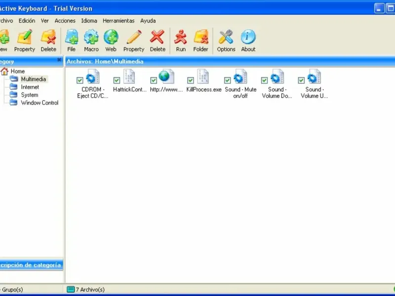Image resolution: width=395 pixels, height=296 pixels.
Task: Select the http://www... web shortcut icon
Action: tap(166, 76)
